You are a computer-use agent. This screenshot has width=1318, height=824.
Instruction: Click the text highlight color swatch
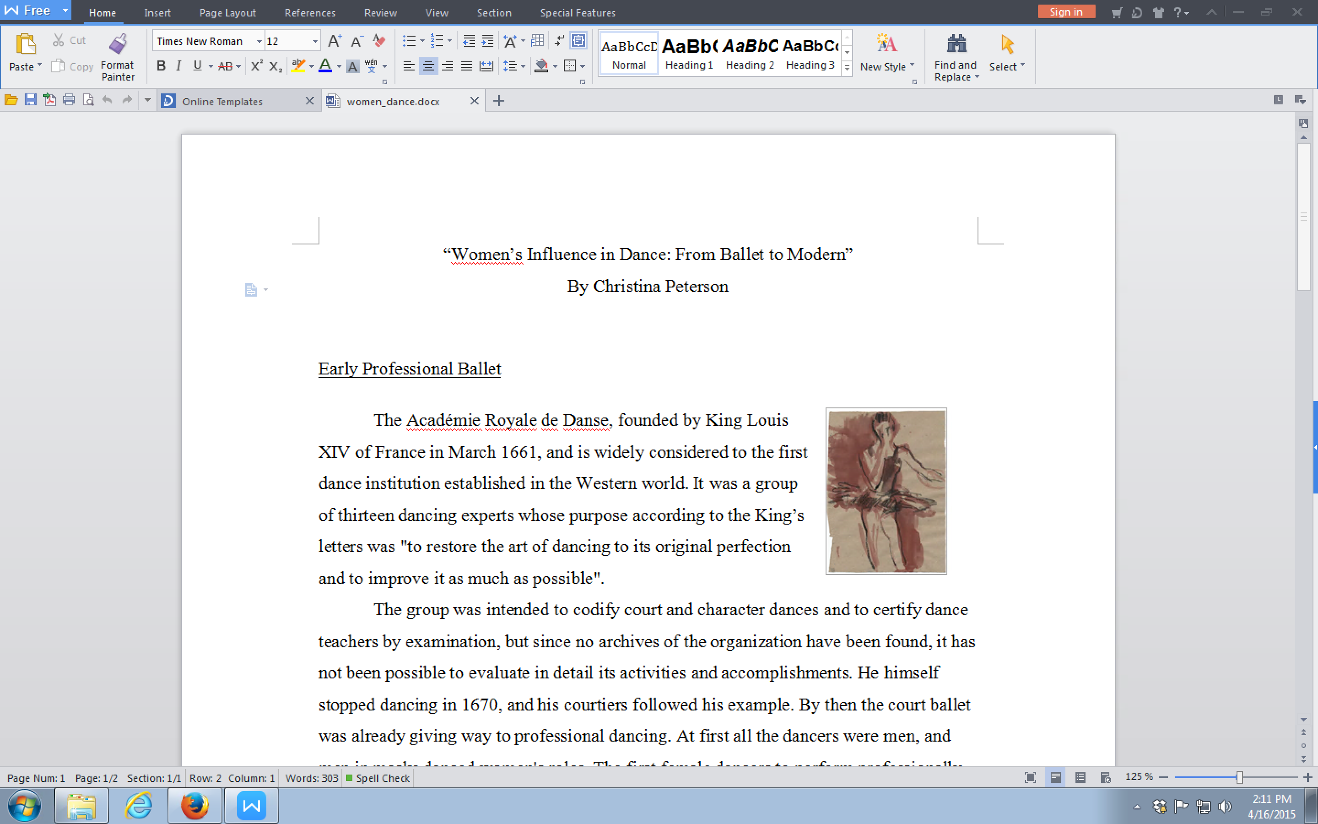coord(298,66)
